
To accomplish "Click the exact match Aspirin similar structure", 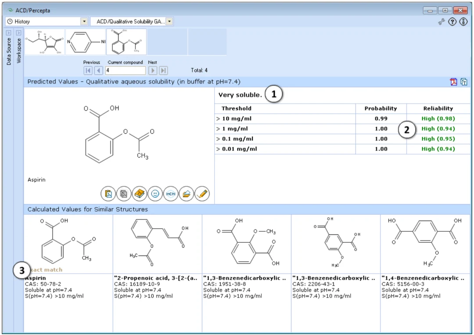I will click(x=68, y=244).
